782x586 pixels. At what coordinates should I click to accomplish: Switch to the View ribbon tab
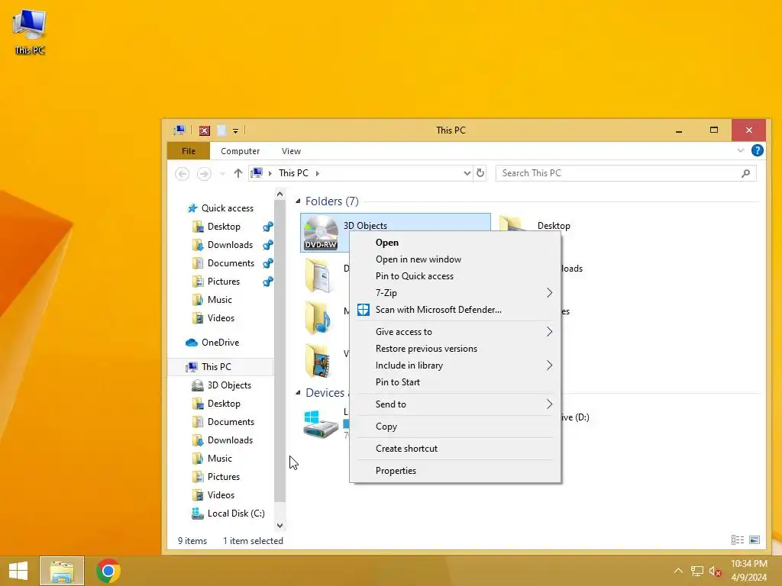(x=291, y=151)
